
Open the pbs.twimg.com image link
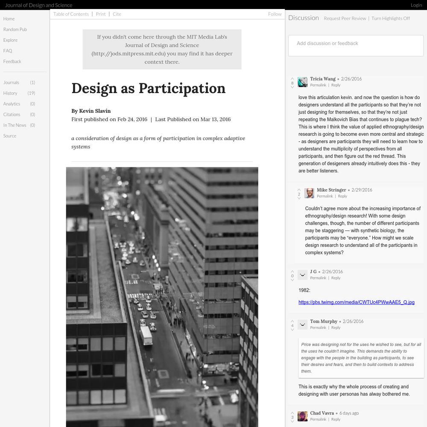click(357, 302)
